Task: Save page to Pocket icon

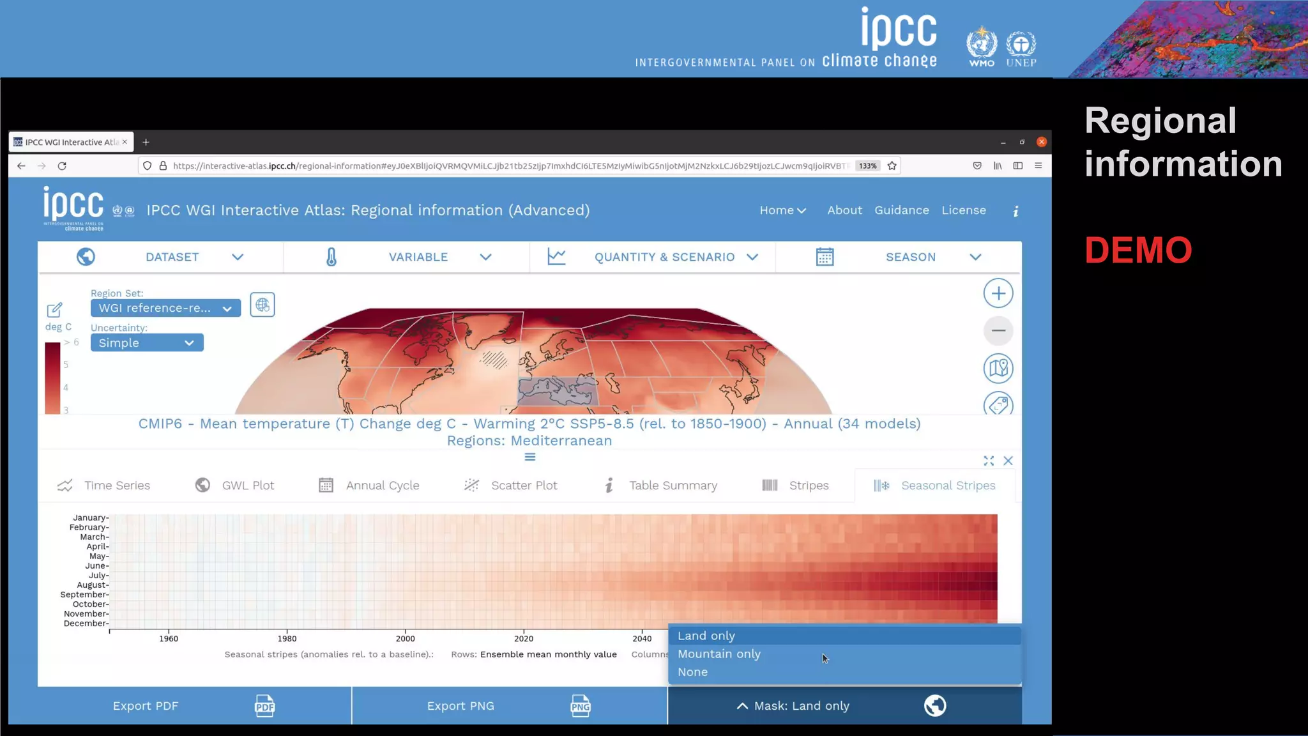Action: pos(977,166)
